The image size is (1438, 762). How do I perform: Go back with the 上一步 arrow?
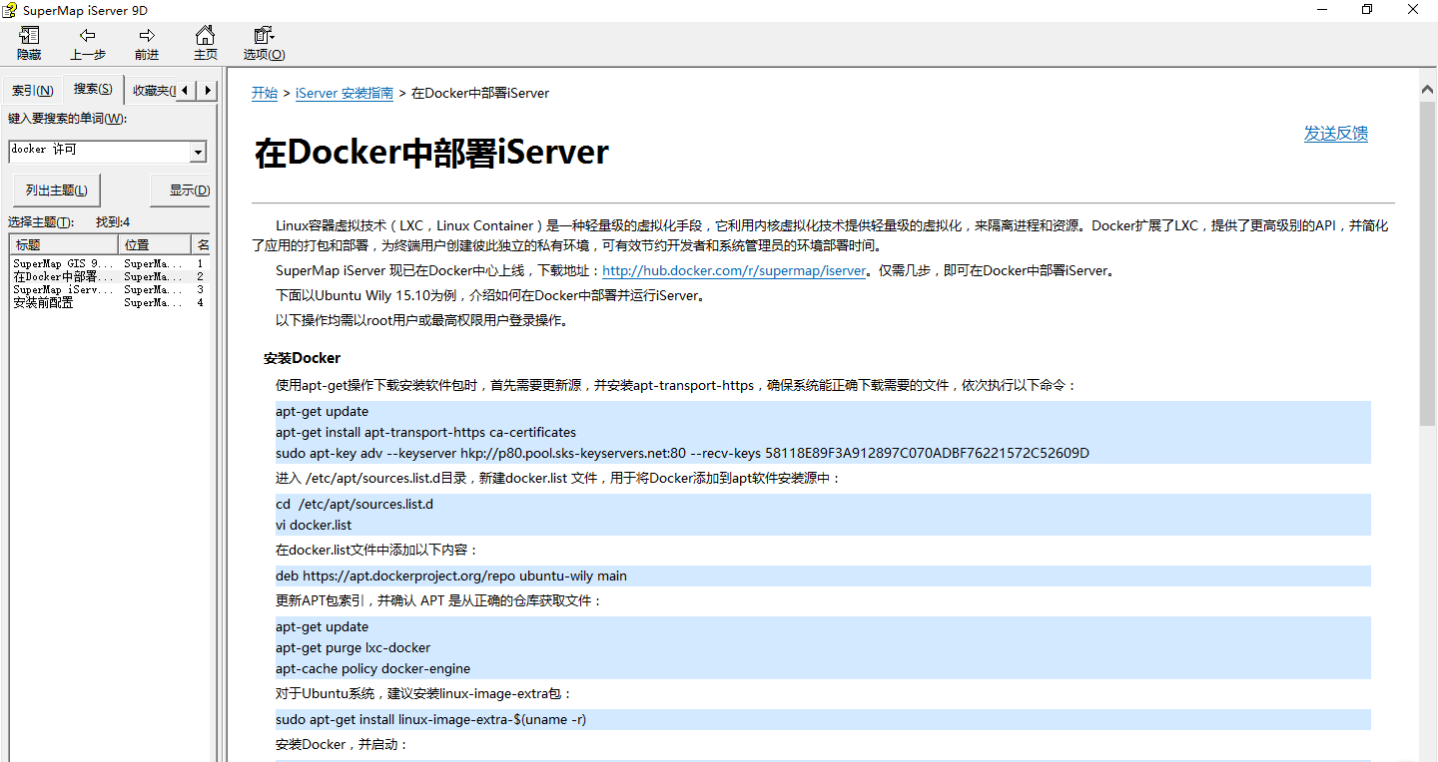88,44
